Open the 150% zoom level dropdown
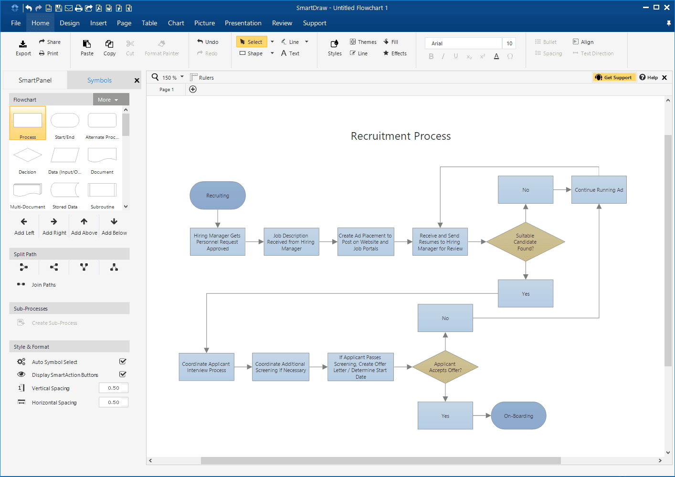This screenshot has height=477, width=675. [182, 77]
